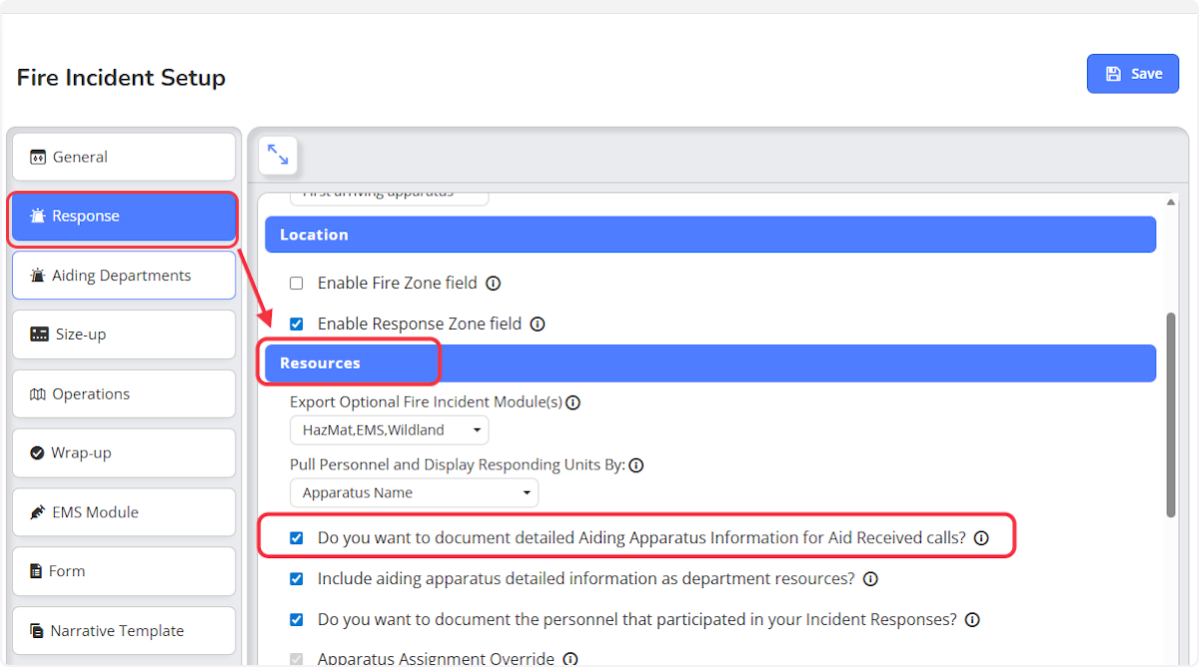1199x667 pixels.
Task: Click the label Pull Personnel and Display Responding Units By
Action: (458, 465)
